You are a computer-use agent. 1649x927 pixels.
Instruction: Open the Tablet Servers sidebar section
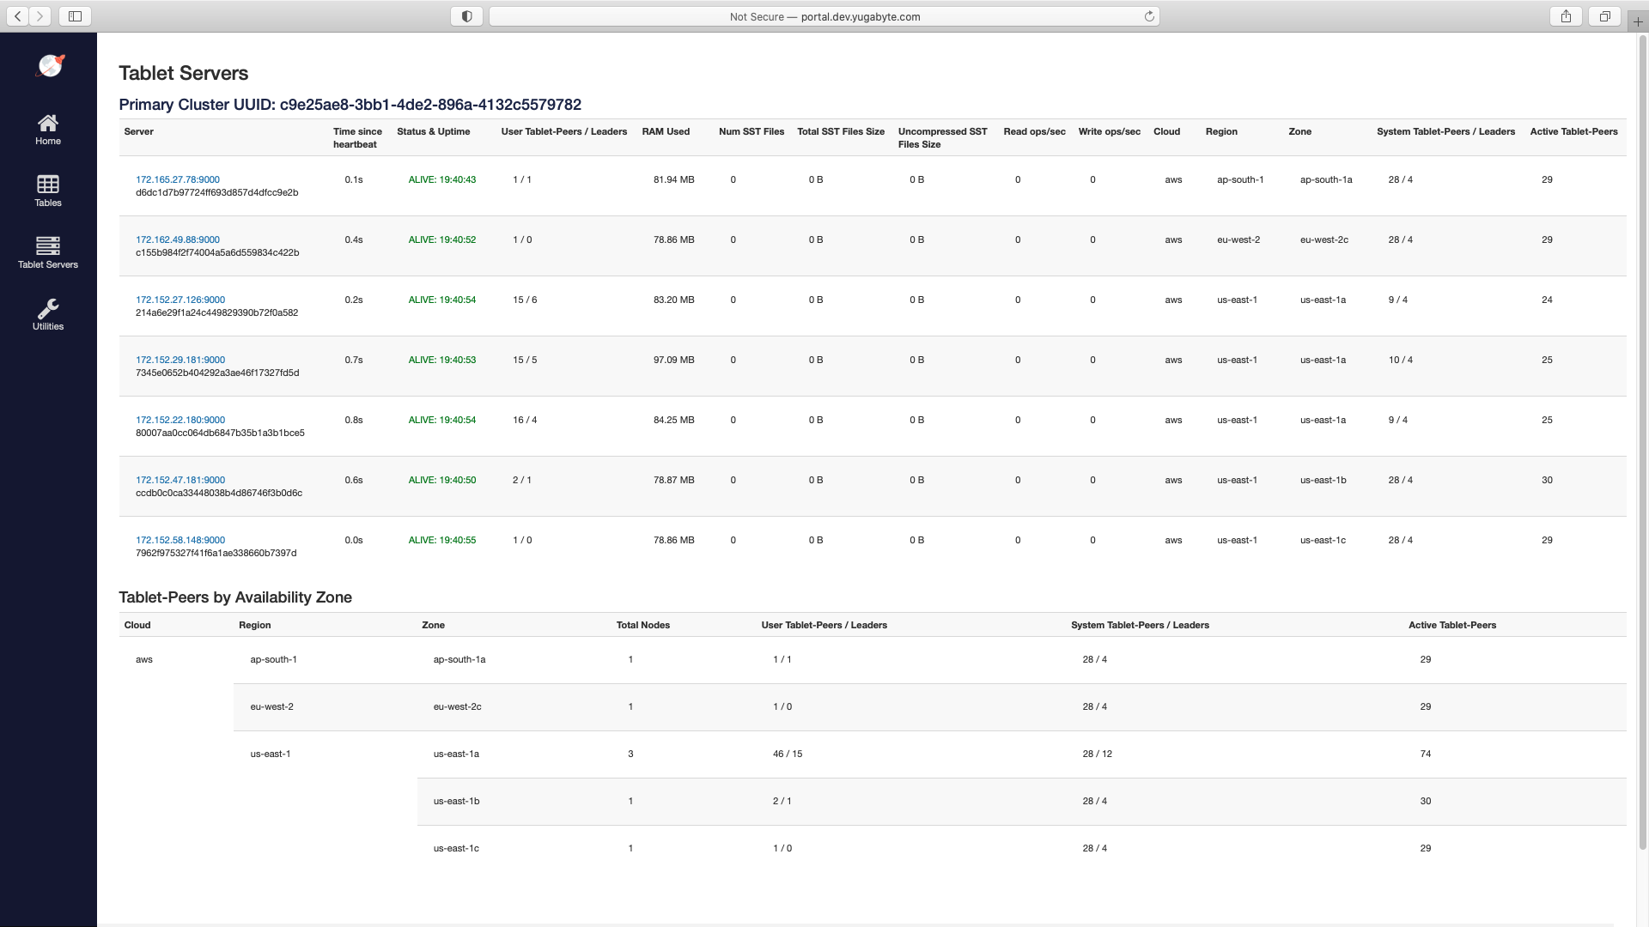click(x=48, y=251)
